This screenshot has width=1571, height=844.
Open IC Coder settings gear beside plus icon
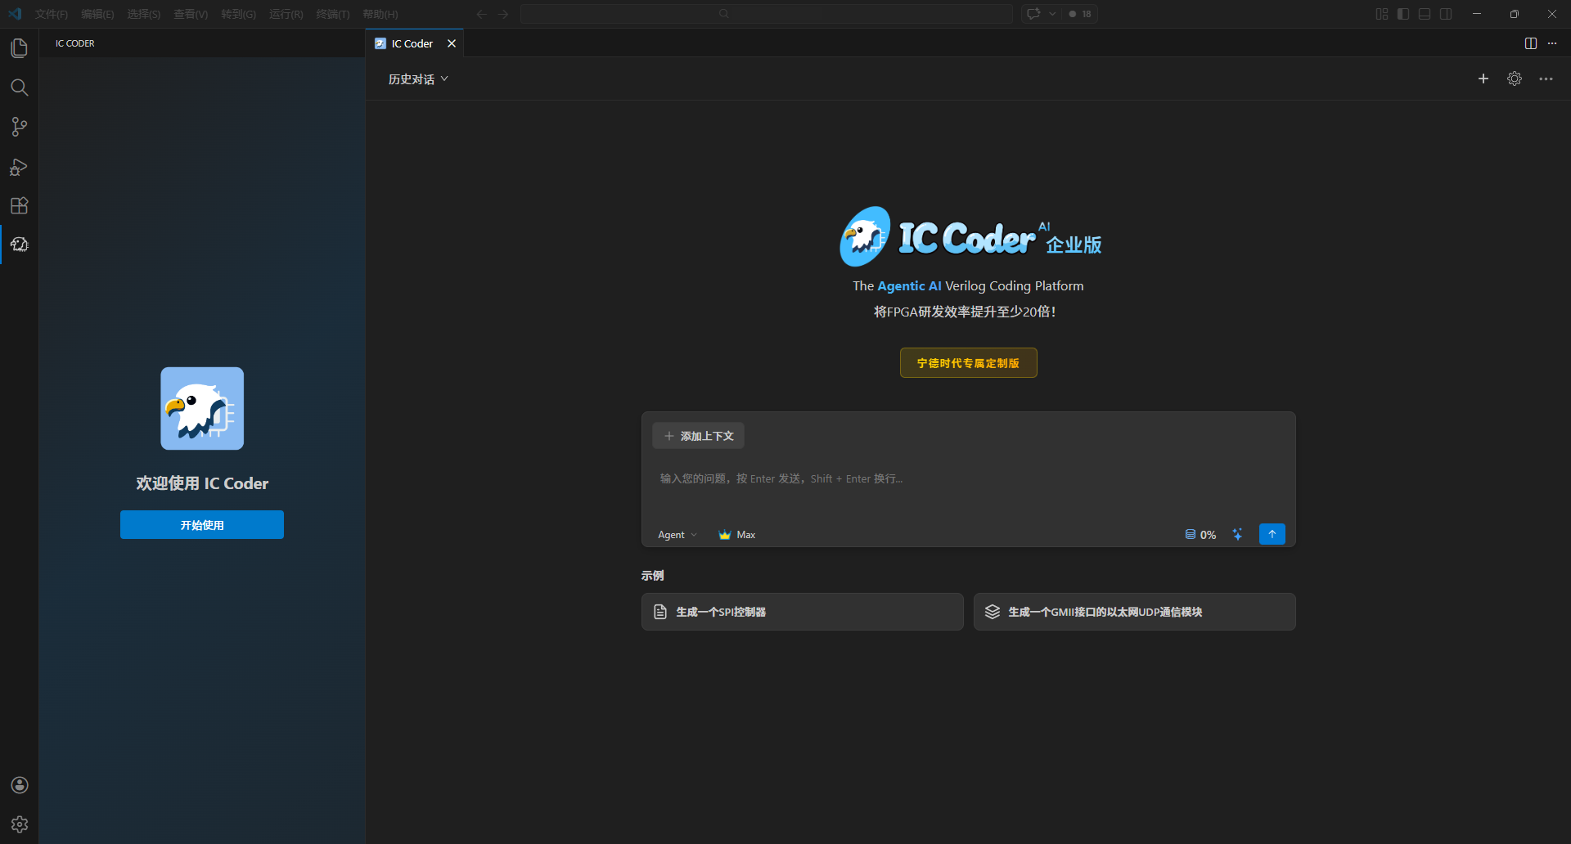1515,79
